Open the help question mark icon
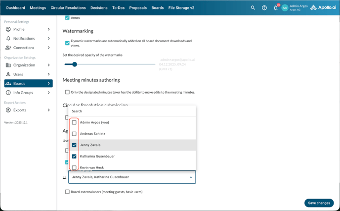340x211 pixels. pos(264,8)
